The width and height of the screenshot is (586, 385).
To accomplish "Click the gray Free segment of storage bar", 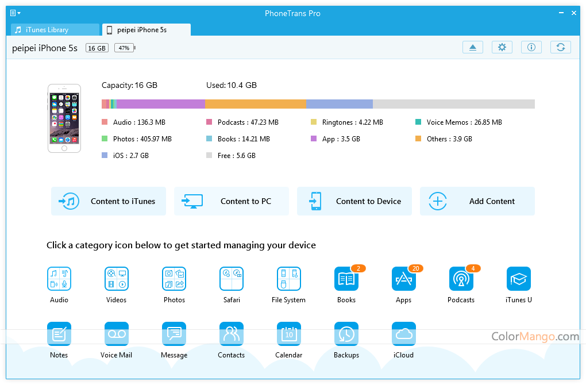I will tap(454, 104).
